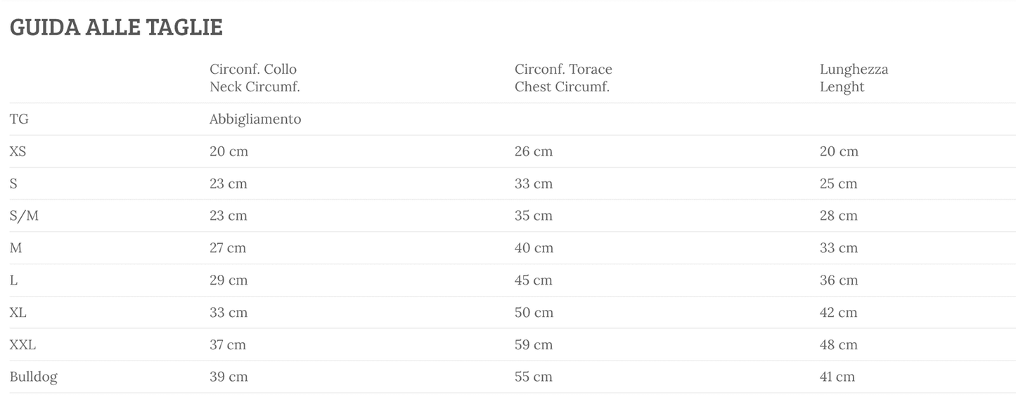Select the Abbigliamento cell
Viewport: 1016px width, 402px height.
point(255,119)
